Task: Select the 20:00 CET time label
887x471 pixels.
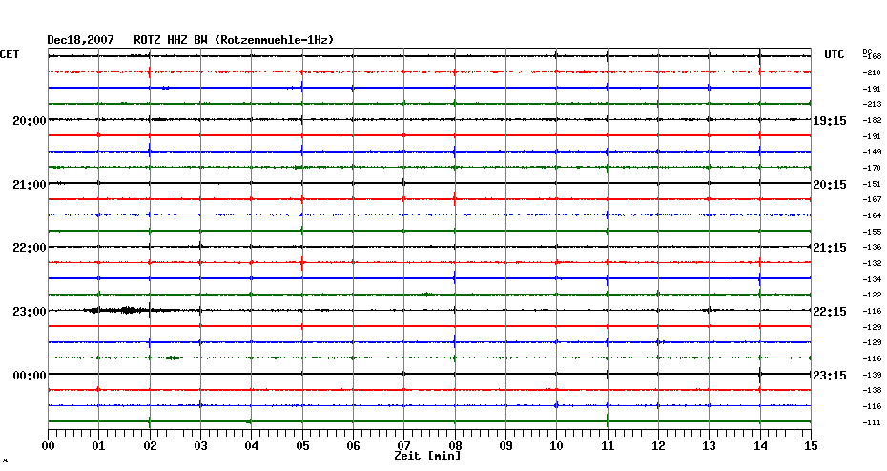Action: 30,121
